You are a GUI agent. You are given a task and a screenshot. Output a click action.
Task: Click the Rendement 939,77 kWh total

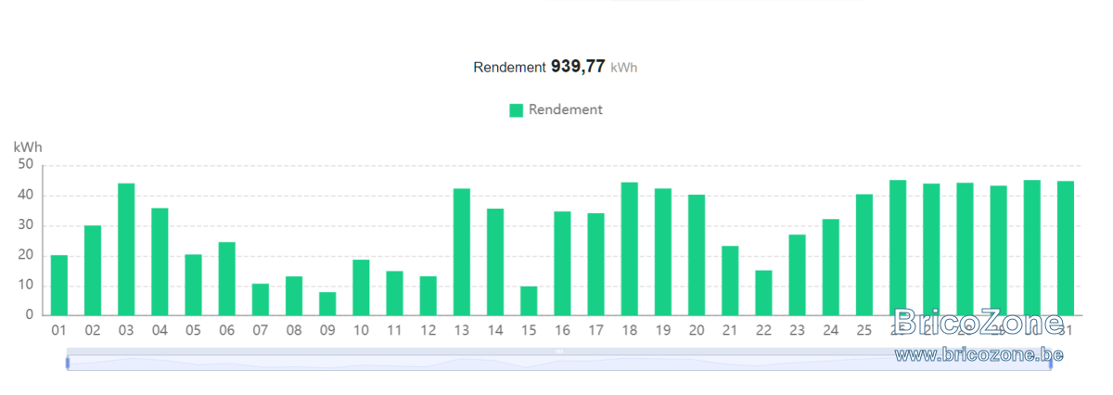pyautogui.click(x=556, y=67)
